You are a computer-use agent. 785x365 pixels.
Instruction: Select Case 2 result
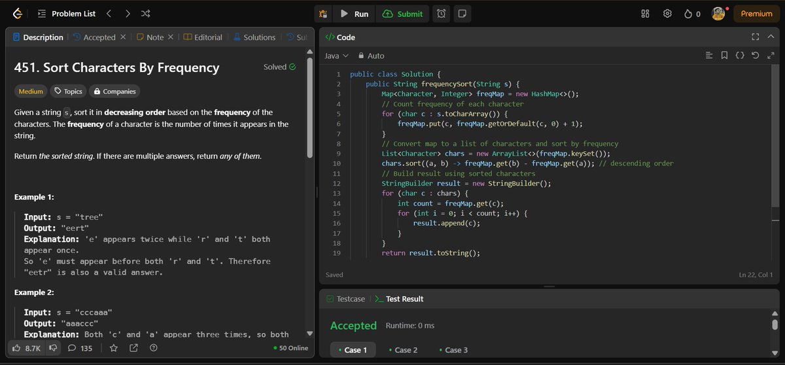coord(402,350)
